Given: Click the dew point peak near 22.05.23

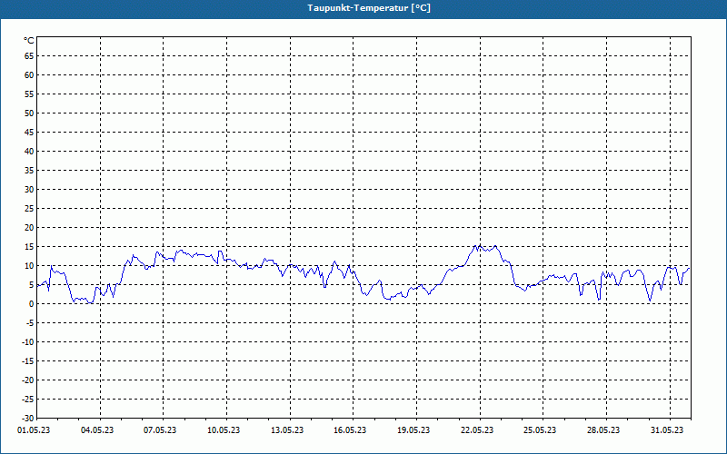Looking at the screenshot, I should point(478,246).
